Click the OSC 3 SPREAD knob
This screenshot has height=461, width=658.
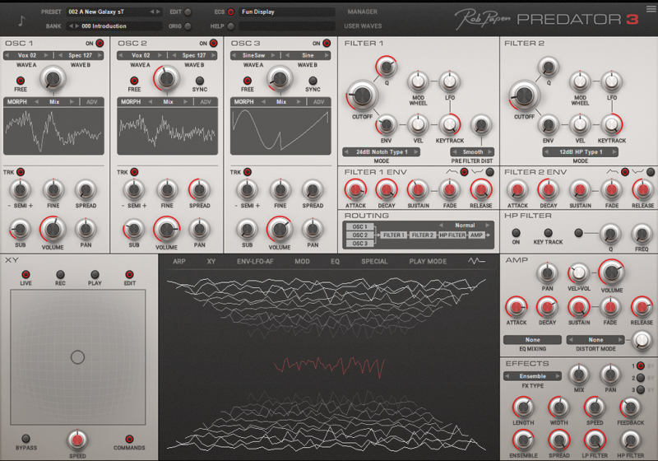point(313,190)
